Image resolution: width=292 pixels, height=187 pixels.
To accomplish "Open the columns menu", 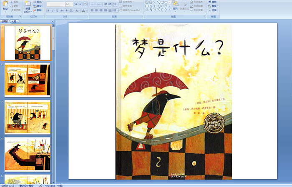I will pyautogui.click(x=116, y=10).
